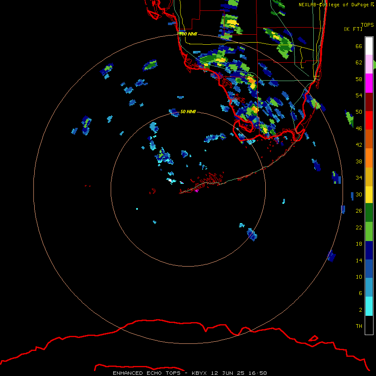Select the 66 value on the scale
The width and height of the screenshot is (376, 376).
click(x=359, y=46)
